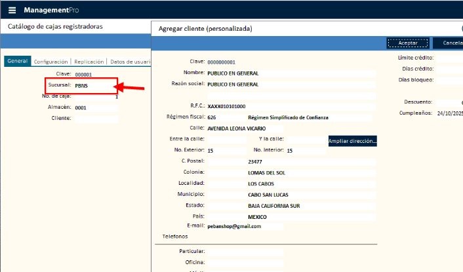Click the Nombre field in client dialog
This screenshot has width=463, height=272.
tap(291, 73)
